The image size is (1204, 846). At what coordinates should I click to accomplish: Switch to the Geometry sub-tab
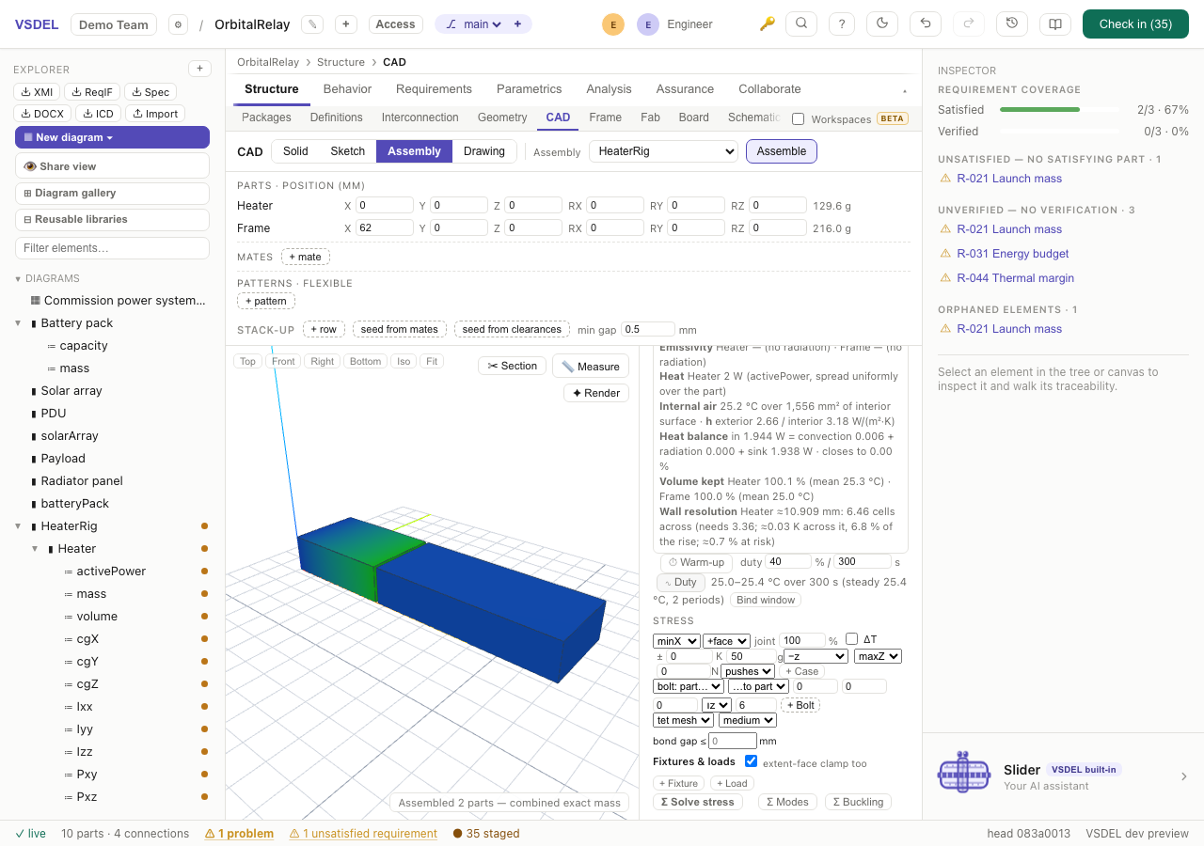pos(502,117)
